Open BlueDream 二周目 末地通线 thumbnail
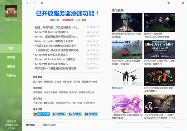Screen dimensions: 187x131 click(x=127, y=50)
